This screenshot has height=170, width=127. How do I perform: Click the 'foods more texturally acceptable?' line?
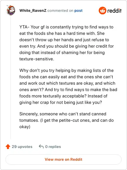63,96
